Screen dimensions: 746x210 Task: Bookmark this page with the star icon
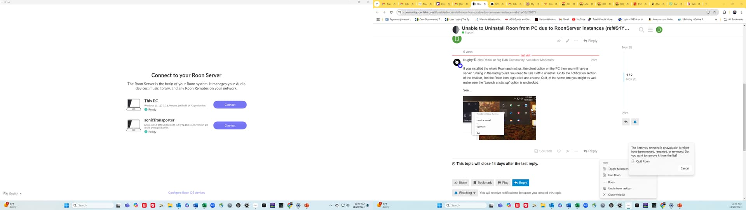[x=715, y=12]
